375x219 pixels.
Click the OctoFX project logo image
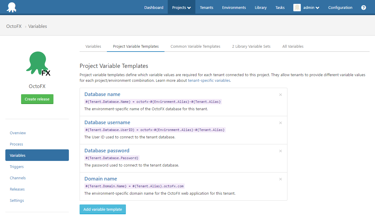(x=37, y=64)
